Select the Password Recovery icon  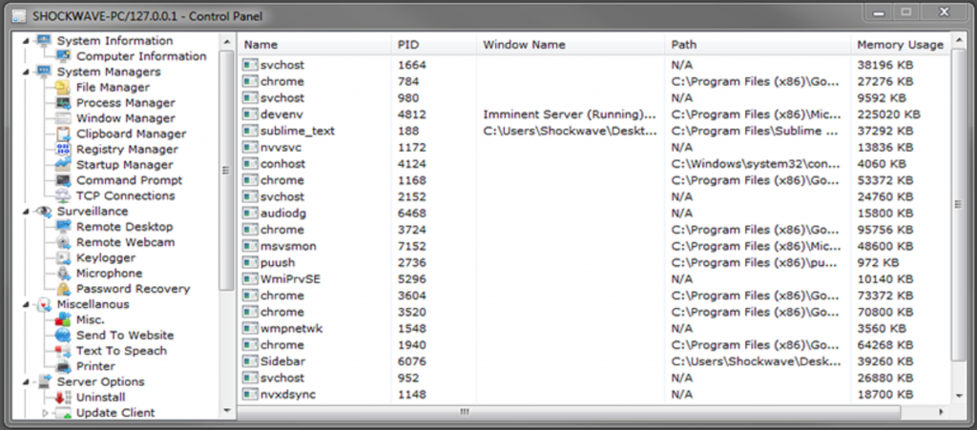coord(63,289)
